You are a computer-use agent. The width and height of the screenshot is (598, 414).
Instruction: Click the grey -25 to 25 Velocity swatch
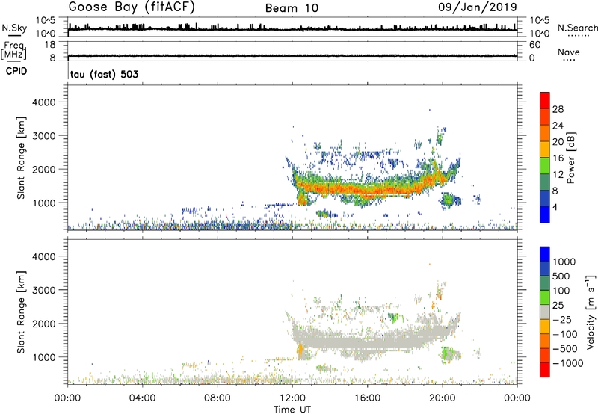point(545,312)
